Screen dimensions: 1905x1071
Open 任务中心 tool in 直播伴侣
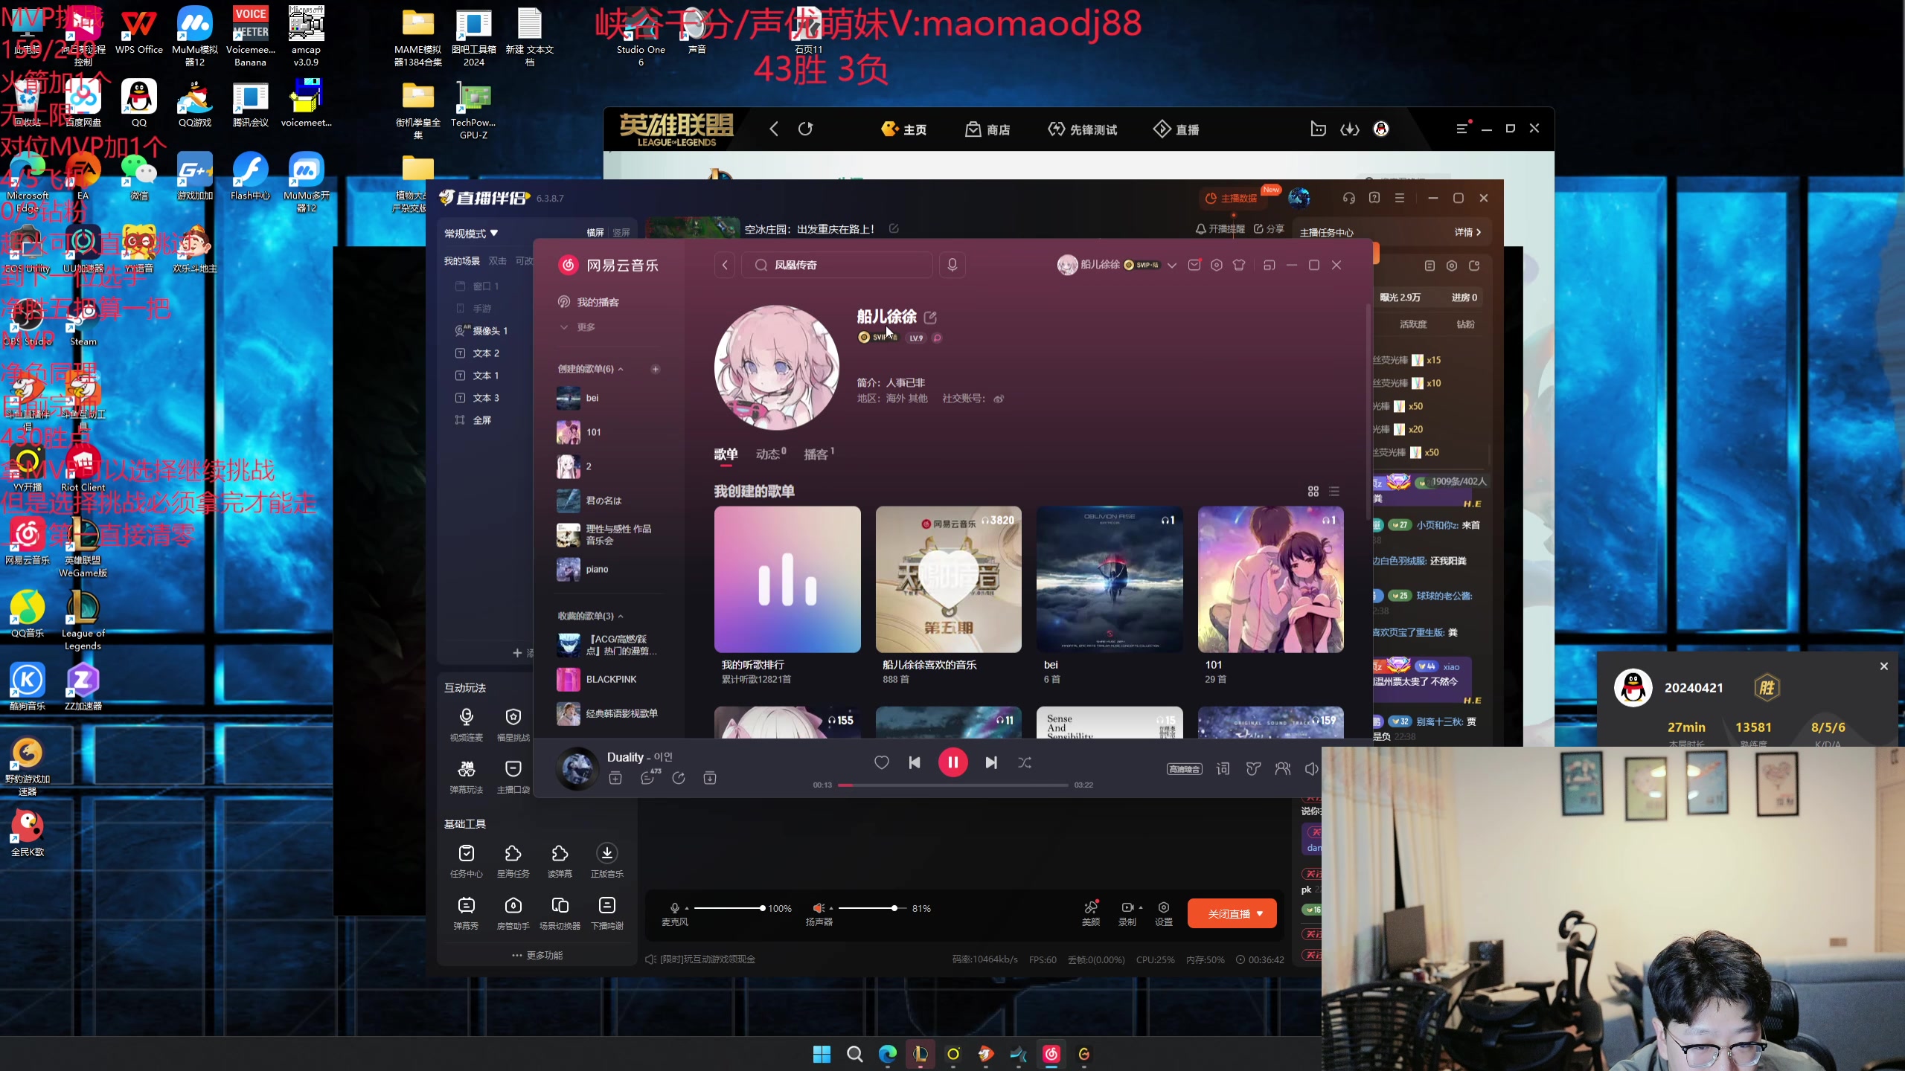tap(467, 861)
